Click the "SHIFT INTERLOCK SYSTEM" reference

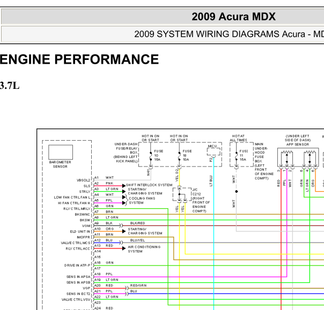click(x=149, y=185)
